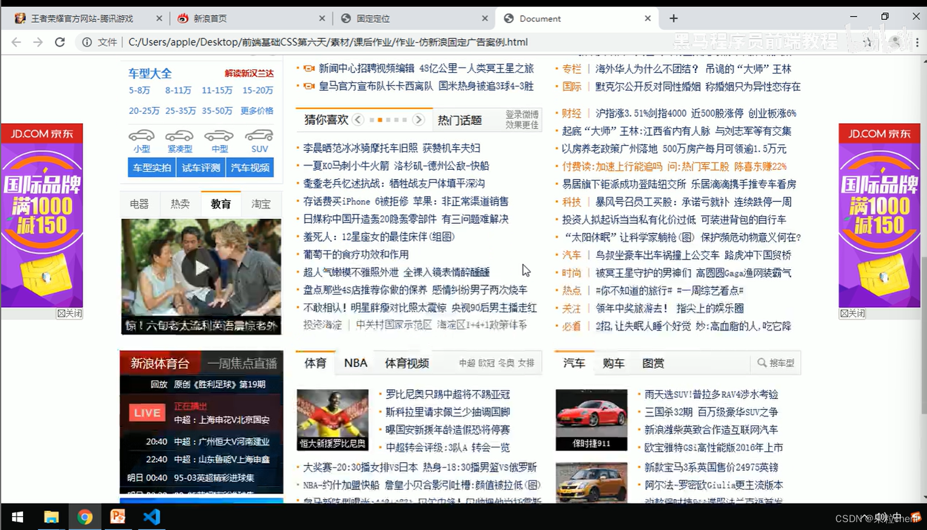Open Visual Studio Code from taskbar
The image size is (927, 530).
coord(152,517)
